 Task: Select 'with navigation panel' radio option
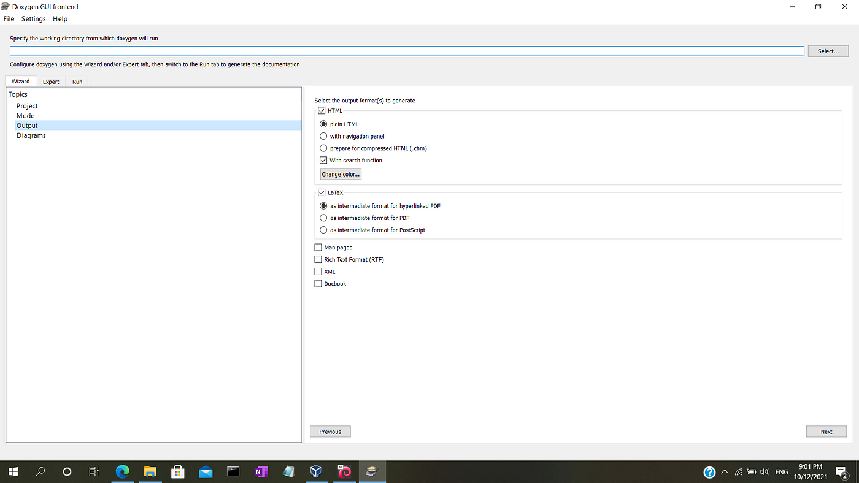pos(323,136)
